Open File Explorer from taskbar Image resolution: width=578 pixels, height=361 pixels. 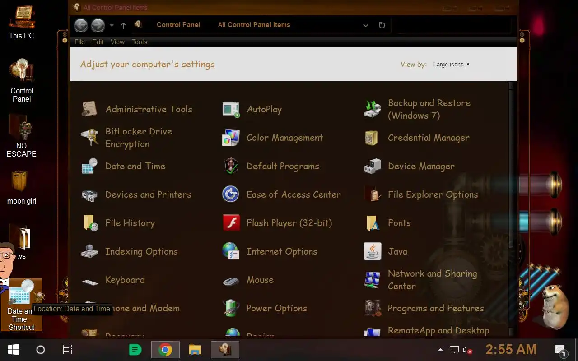(x=195, y=350)
